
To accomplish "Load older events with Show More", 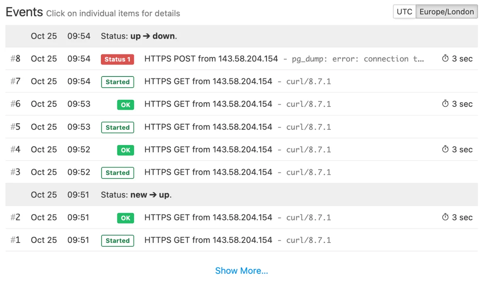I will (x=242, y=271).
